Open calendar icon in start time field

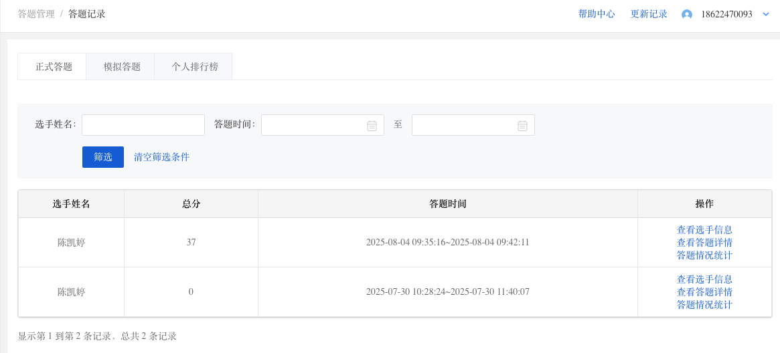click(x=372, y=126)
